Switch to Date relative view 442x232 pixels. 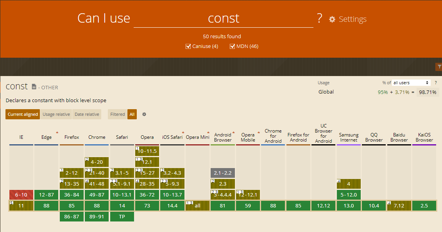coord(87,114)
